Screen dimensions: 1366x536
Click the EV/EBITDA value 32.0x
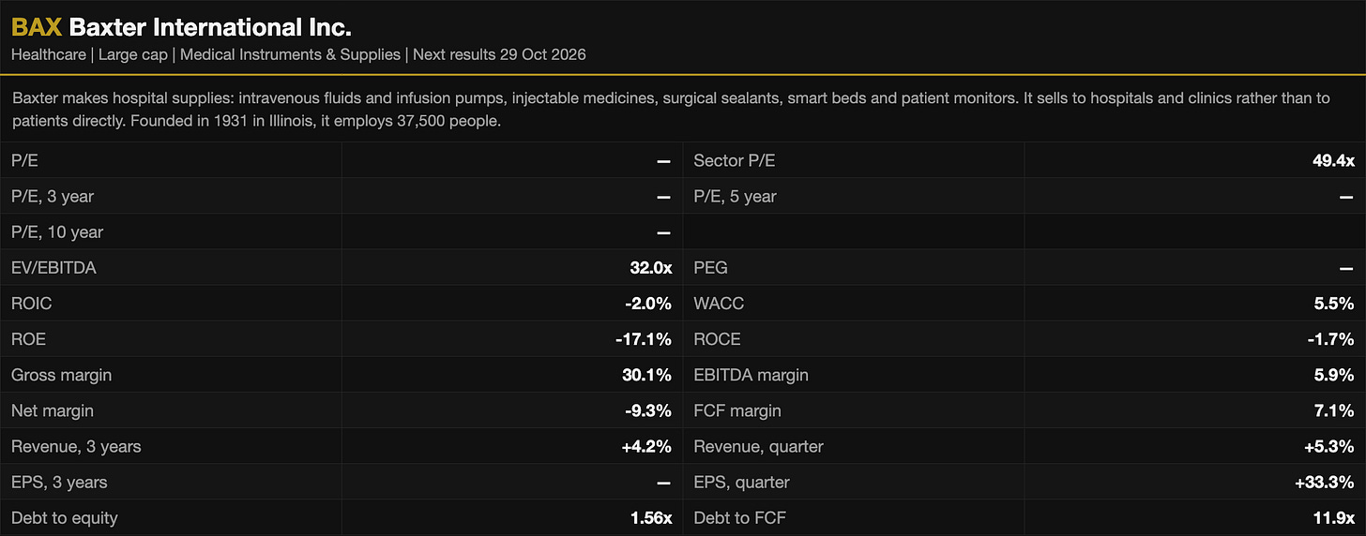coord(650,268)
